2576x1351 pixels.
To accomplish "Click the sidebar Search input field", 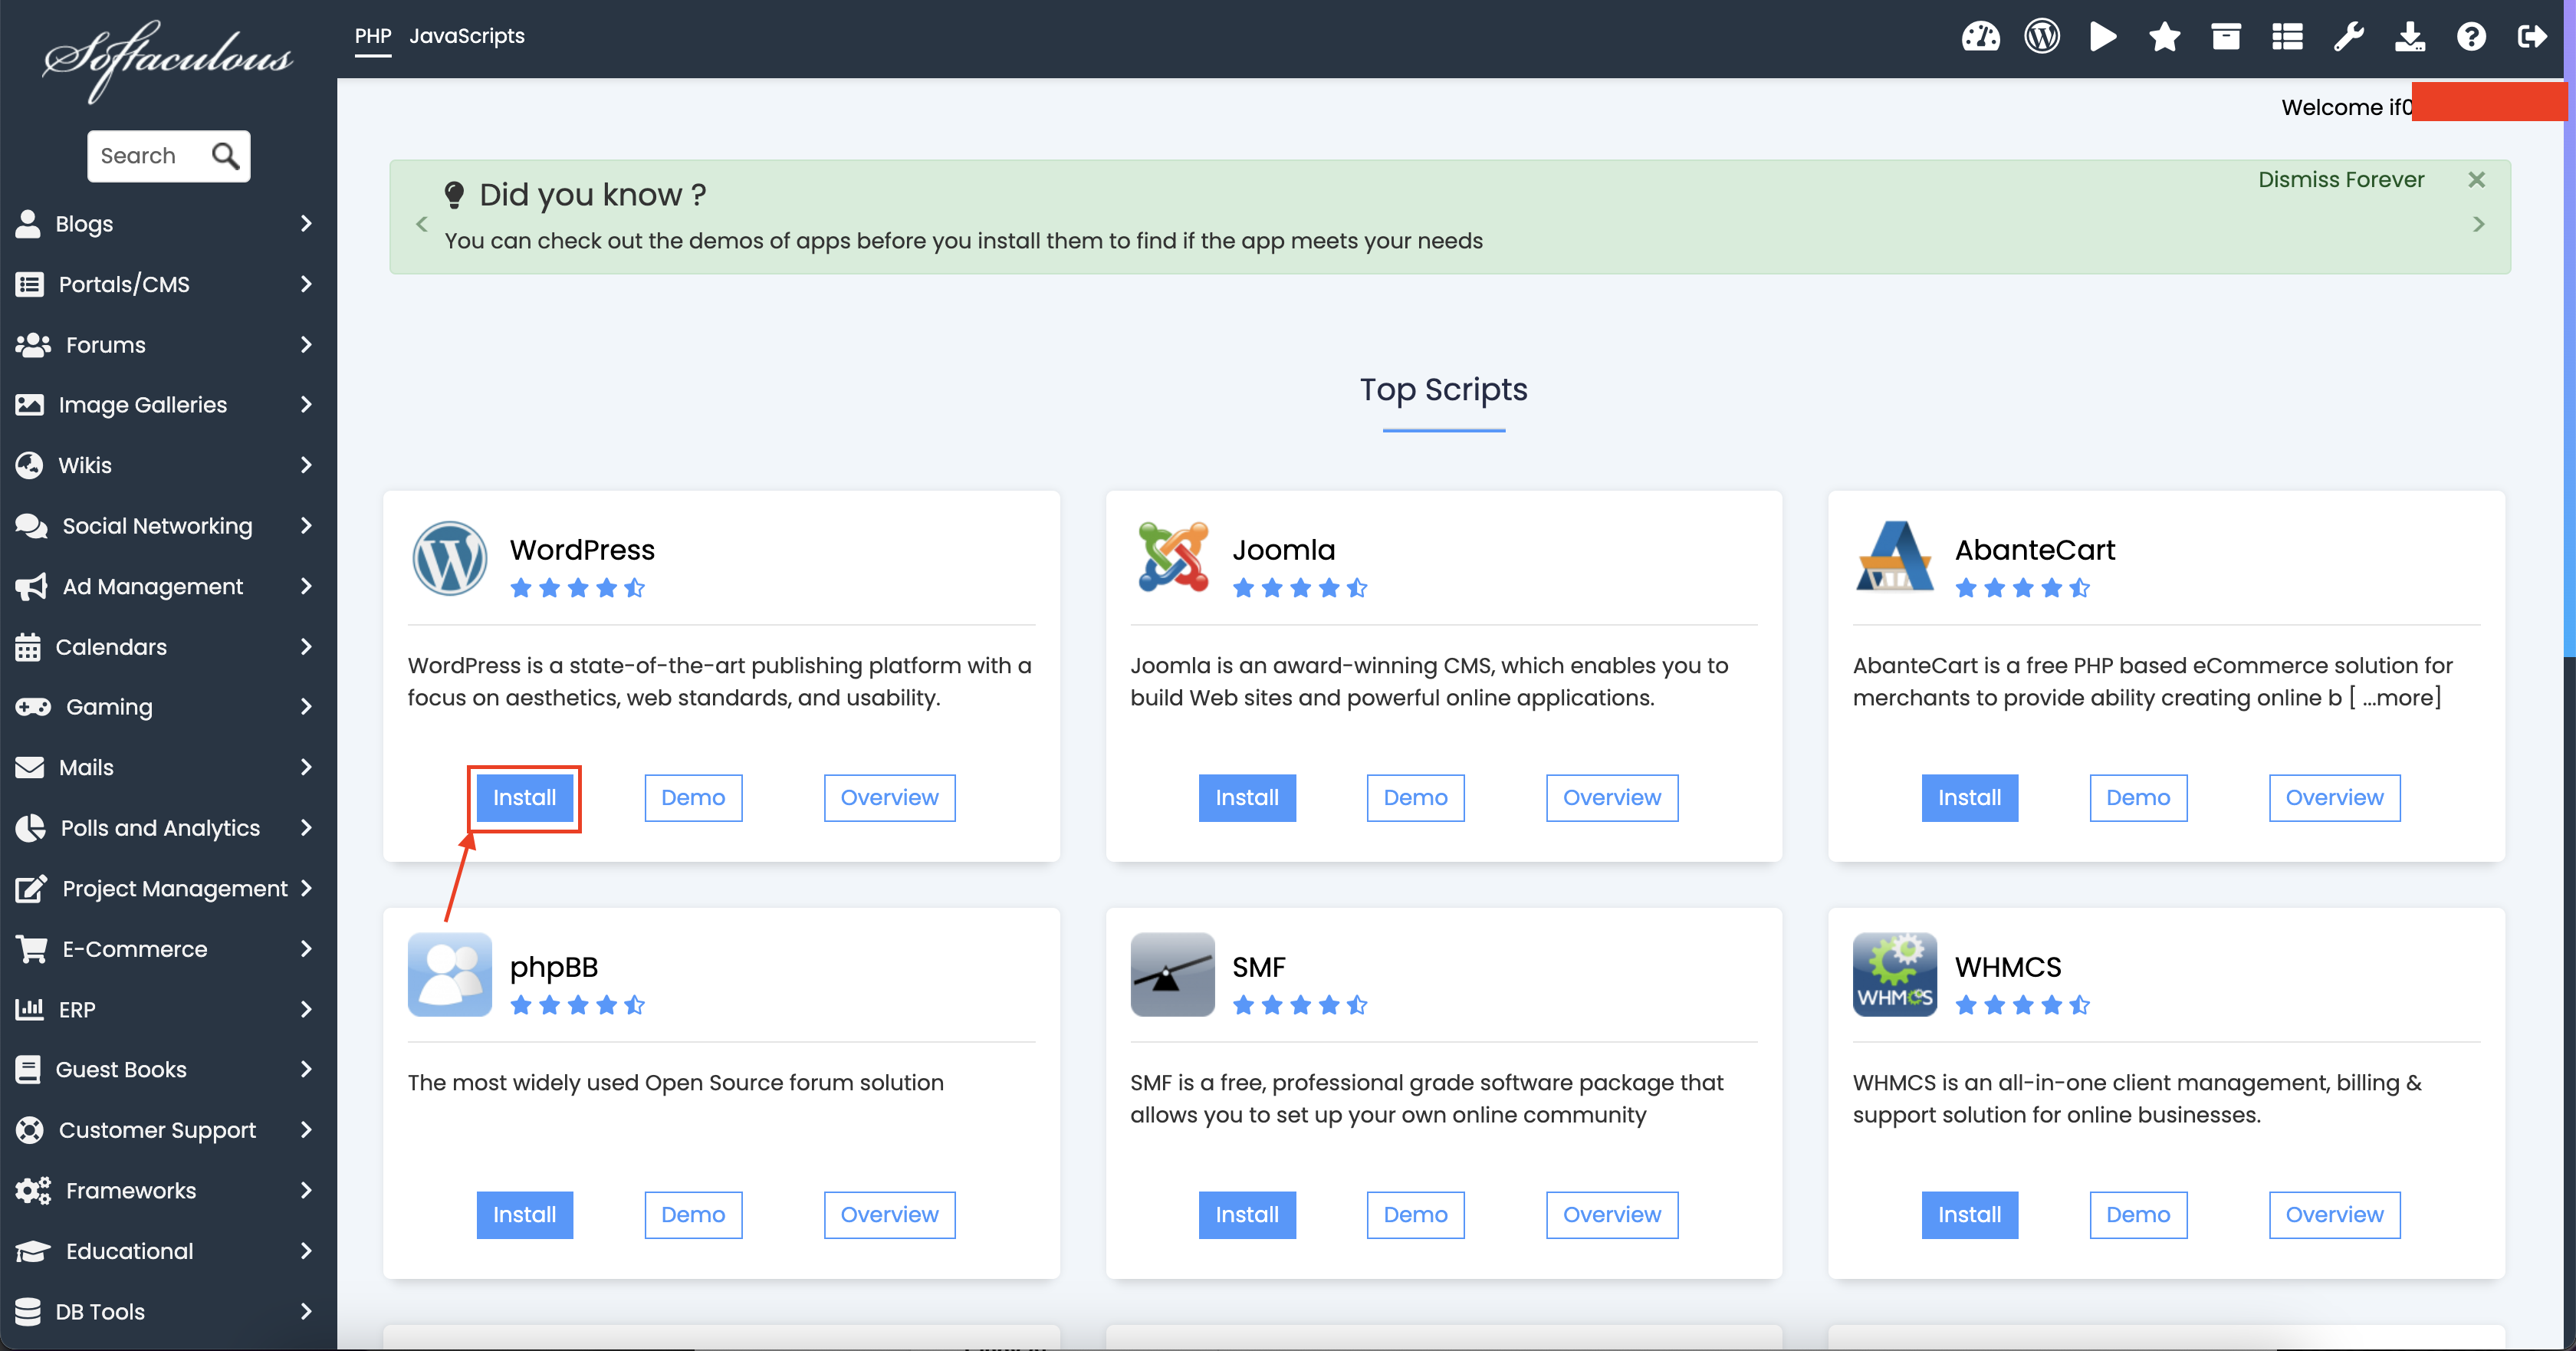I will pos(145,156).
